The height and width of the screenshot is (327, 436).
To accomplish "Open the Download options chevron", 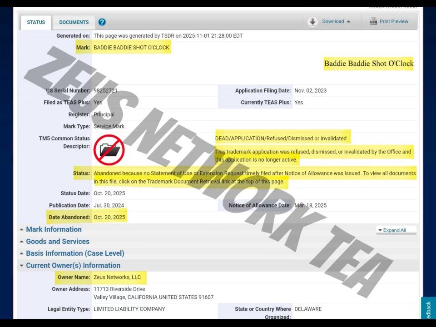I will 349,21.
